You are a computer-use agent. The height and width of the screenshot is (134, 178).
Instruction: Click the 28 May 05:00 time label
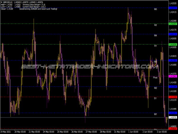tap(105, 132)
